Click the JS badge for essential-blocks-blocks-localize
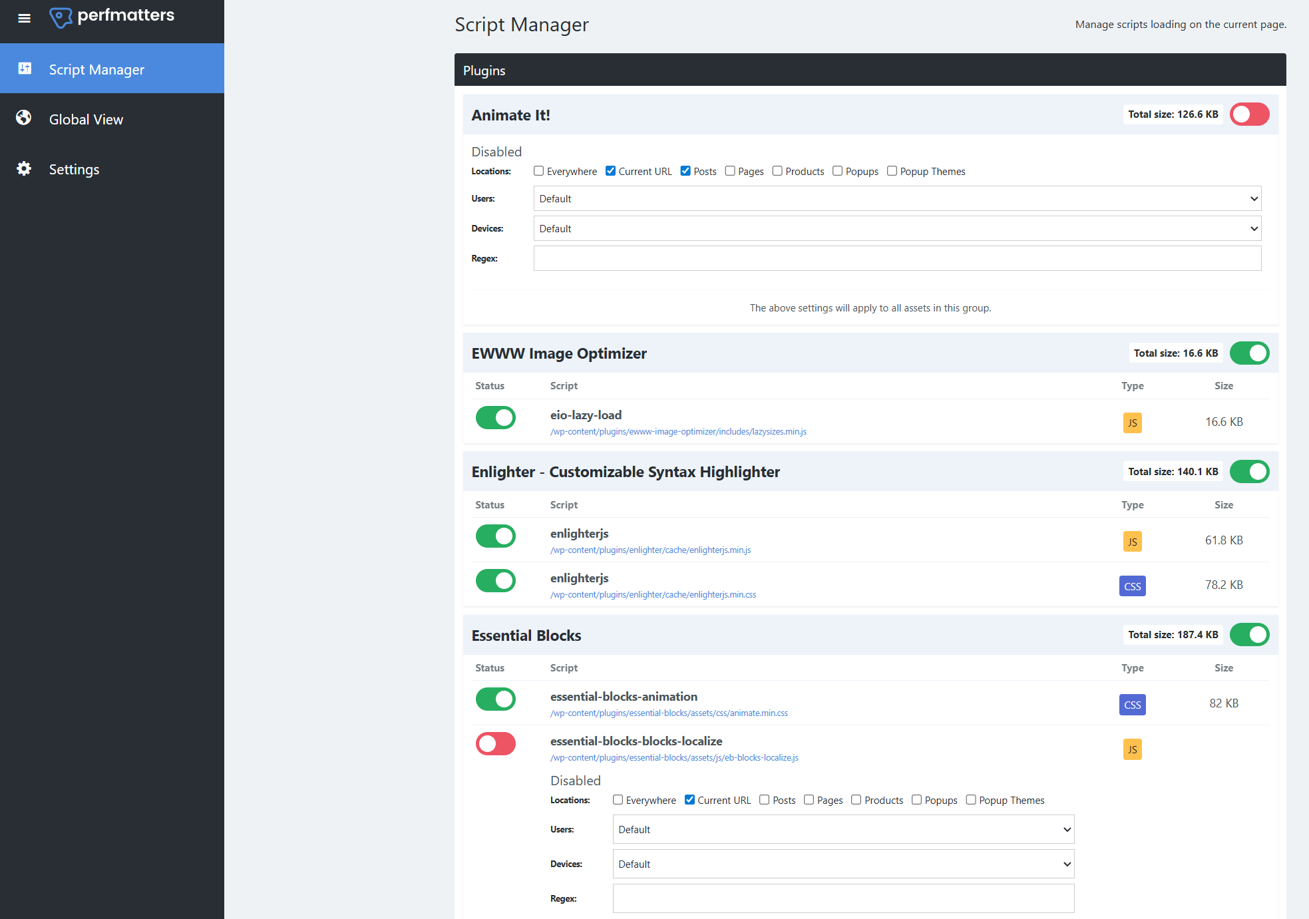 tap(1132, 749)
